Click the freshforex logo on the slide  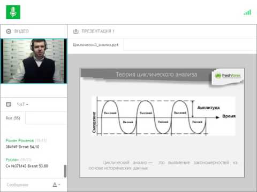point(228,76)
